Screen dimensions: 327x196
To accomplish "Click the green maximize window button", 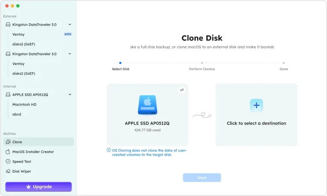I will pos(18,6).
